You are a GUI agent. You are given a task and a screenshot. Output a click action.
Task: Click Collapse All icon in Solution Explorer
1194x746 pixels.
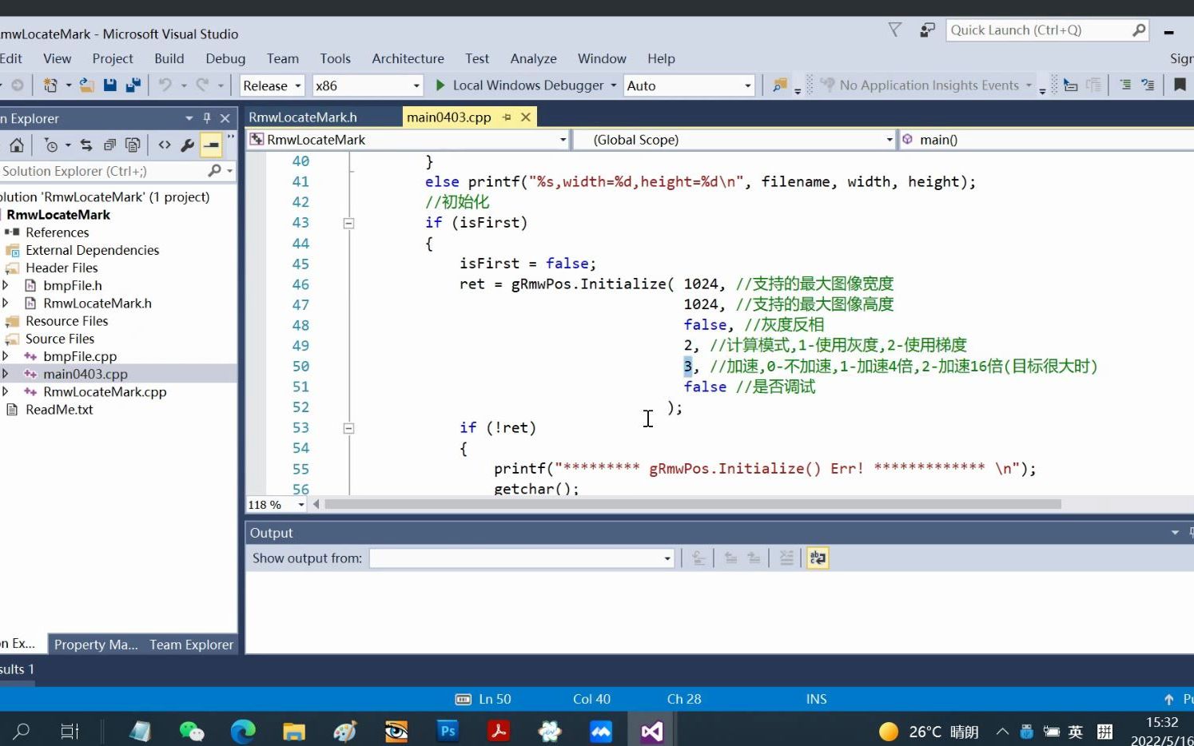109,145
